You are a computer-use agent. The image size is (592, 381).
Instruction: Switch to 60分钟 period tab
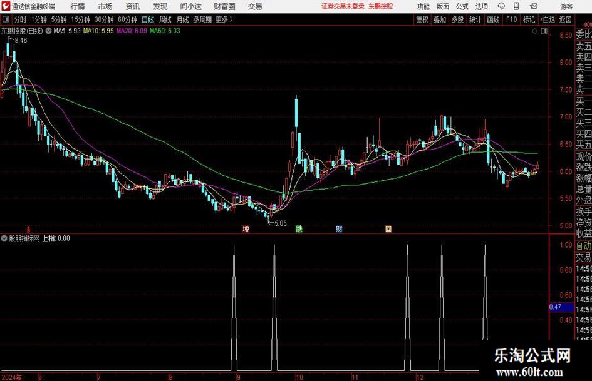pos(127,19)
